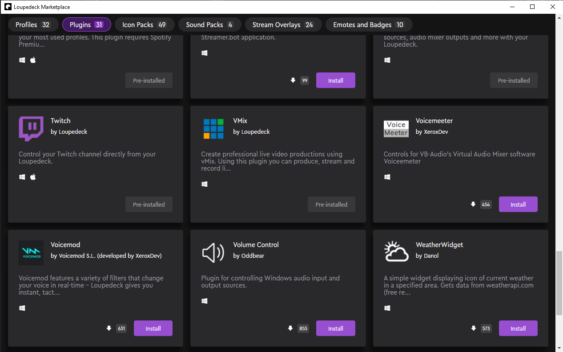Click download arrow icon beside 573 count

tap(473, 328)
